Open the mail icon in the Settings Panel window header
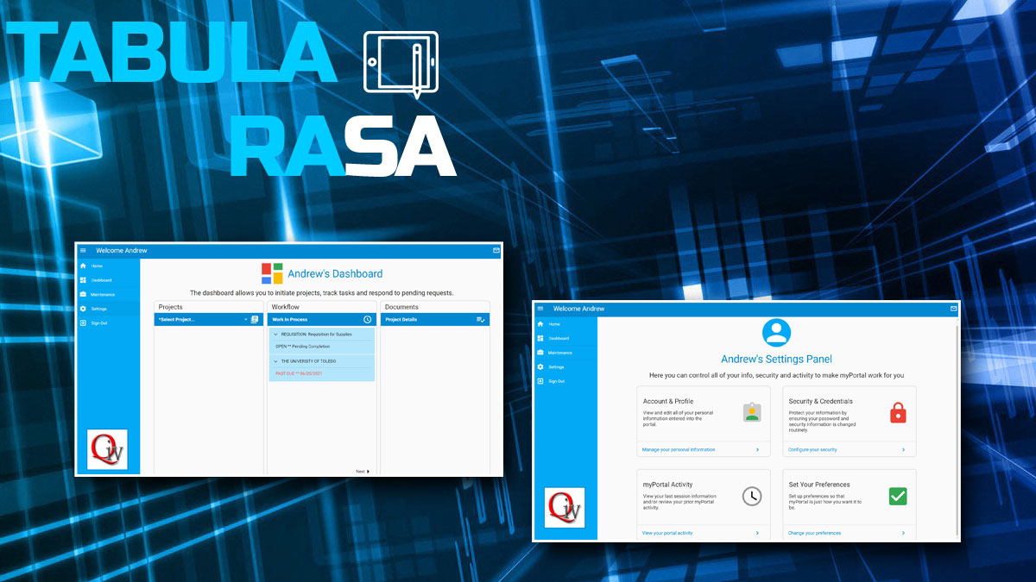This screenshot has height=582, width=1036. click(954, 309)
